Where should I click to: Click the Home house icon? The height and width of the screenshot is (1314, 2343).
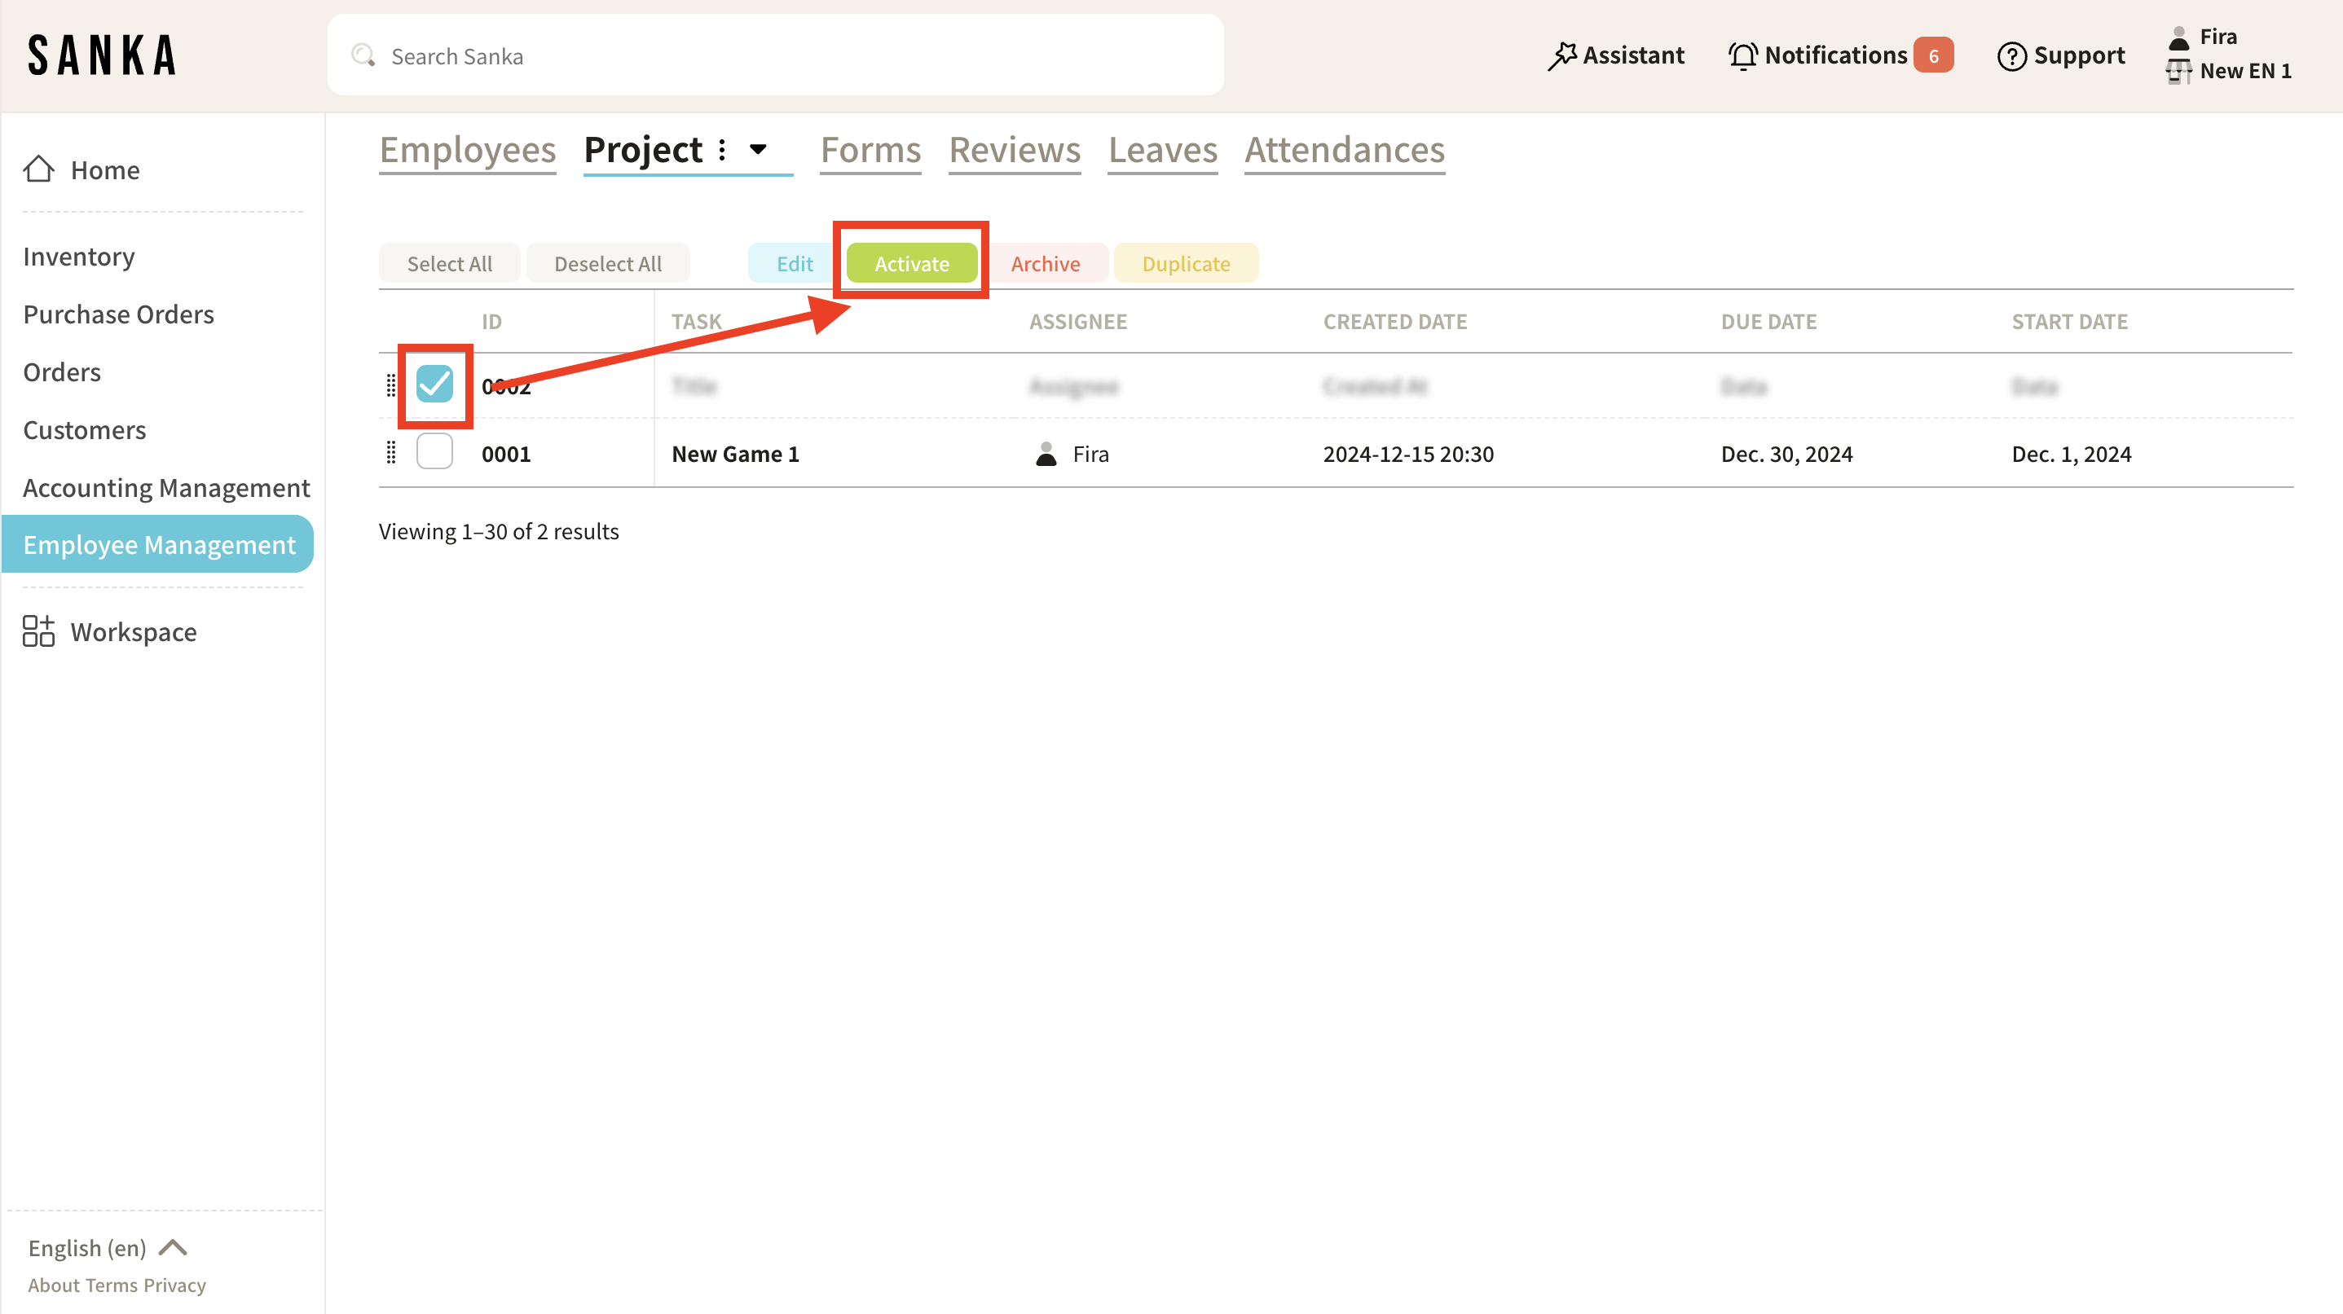pos(38,169)
